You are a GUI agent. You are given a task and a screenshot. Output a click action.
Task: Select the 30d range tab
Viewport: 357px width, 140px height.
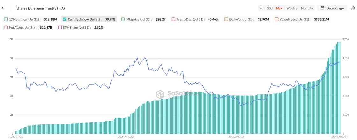270,8
